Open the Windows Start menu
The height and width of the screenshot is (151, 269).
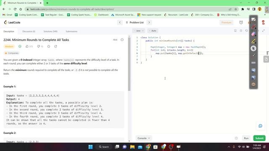tap(91, 147)
